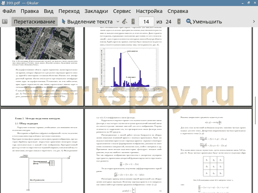Image resolution: width=258 pixels, height=193 pixels.
Task: Focus the page number field showing 14
Action: 146,22
